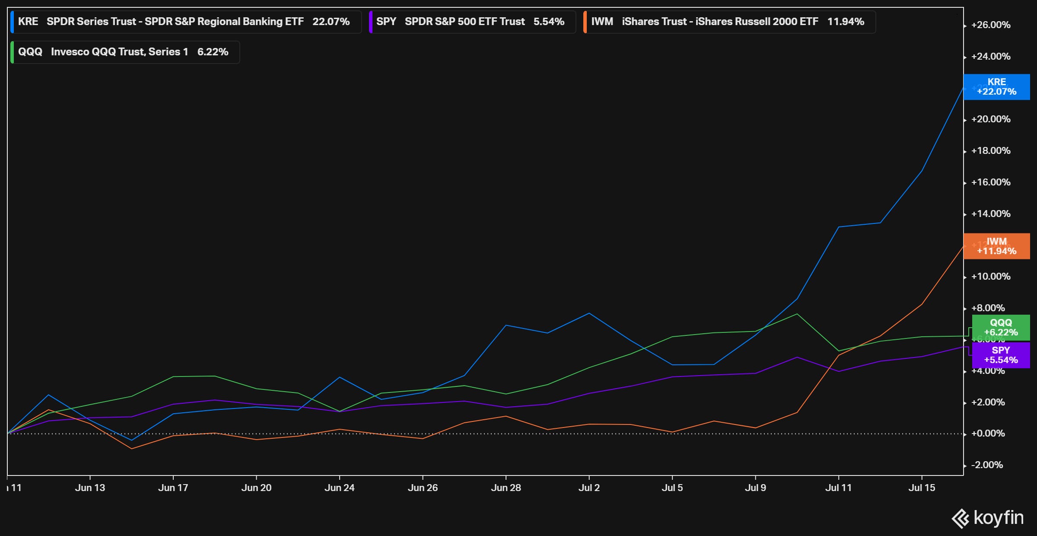1037x536 pixels.
Task: Click the koyfin wordmark text
Action: tap(999, 517)
